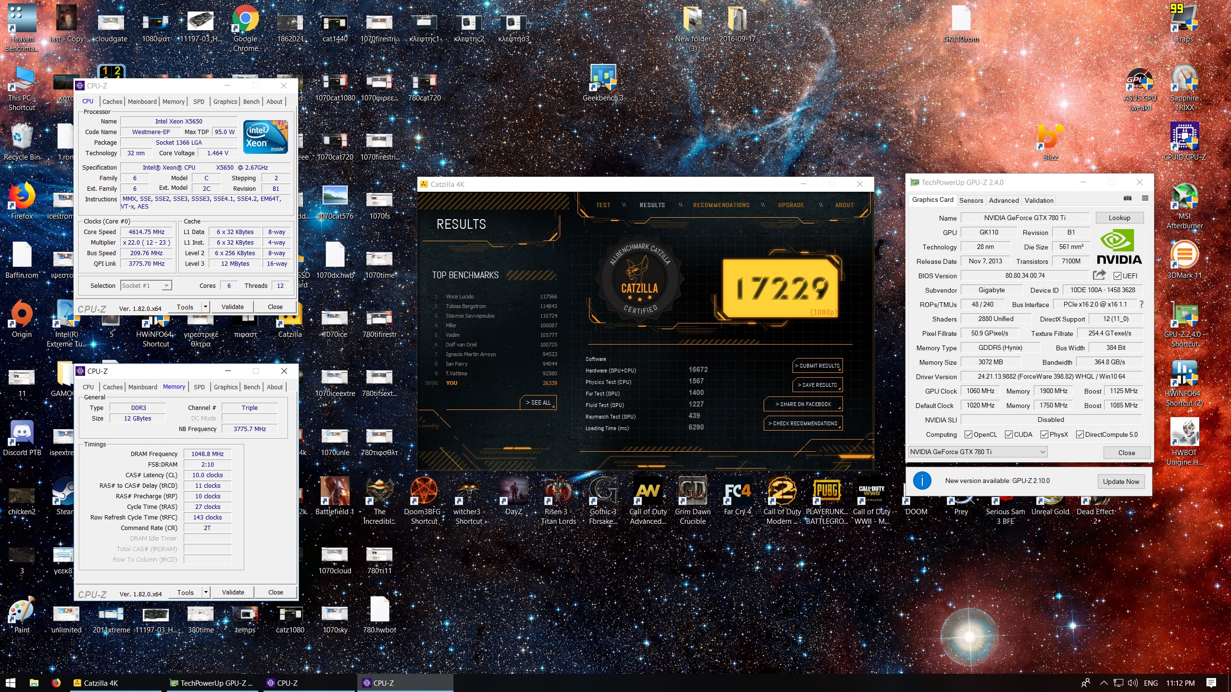Image resolution: width=1231 pixels, height=692 pixels.
Task: Switch to Catzilla 4K taskbar button
Action: point(117,683)
